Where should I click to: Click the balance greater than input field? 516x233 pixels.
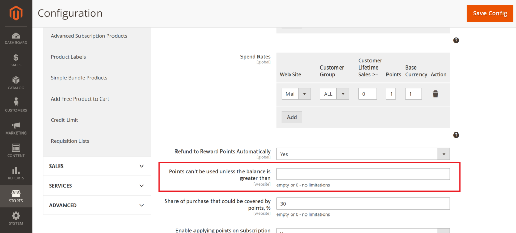[x=363, y=174]
